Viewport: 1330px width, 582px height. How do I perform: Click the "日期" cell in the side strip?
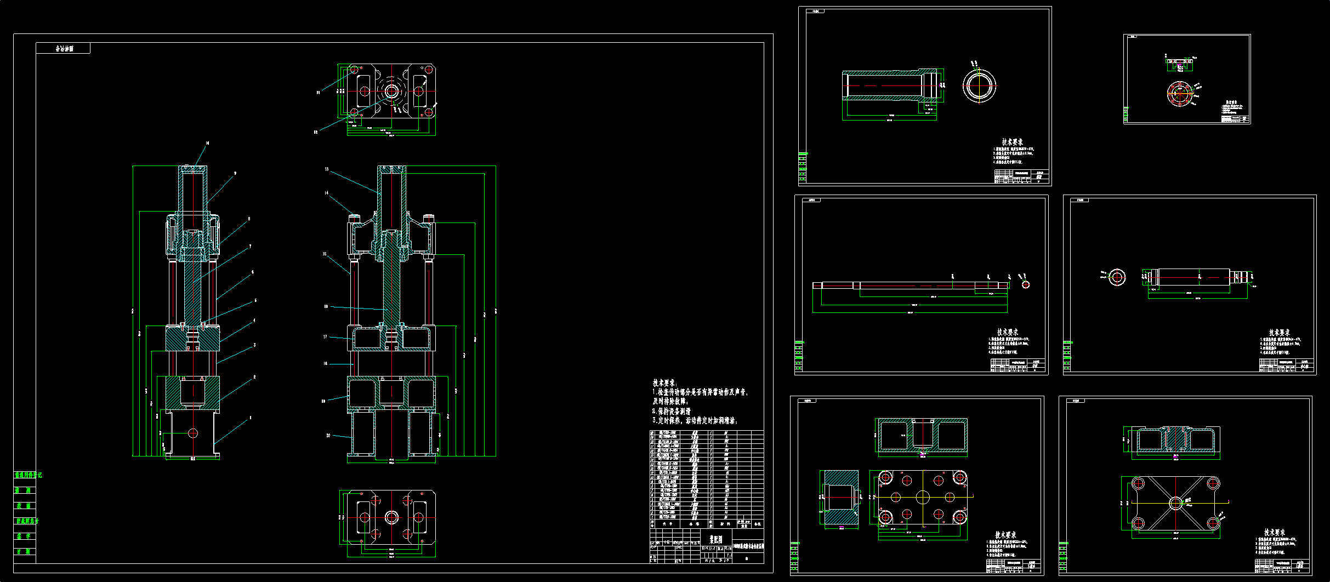click(24, 551)
